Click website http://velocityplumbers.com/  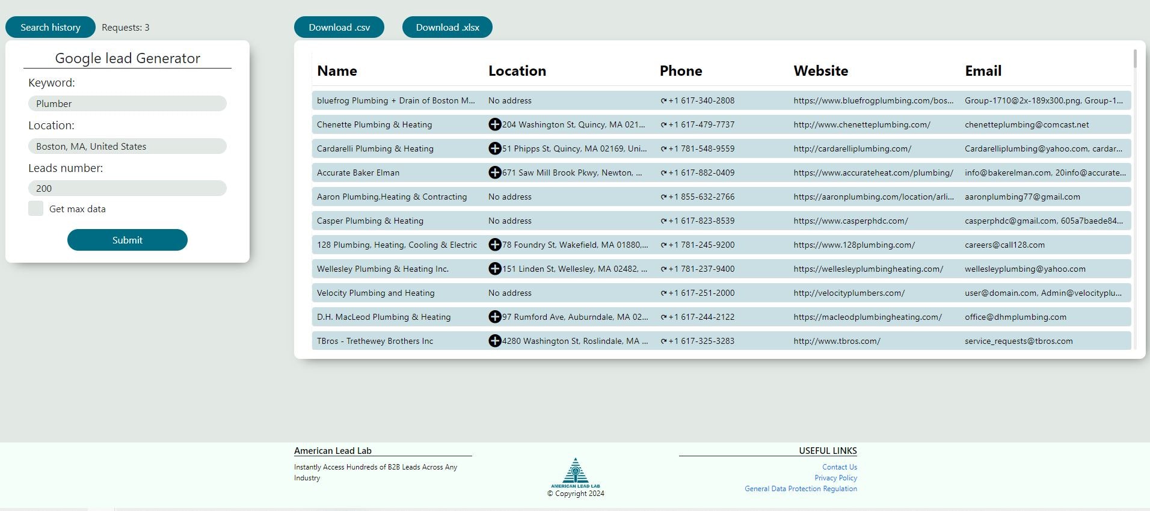(x=849, y=293)
